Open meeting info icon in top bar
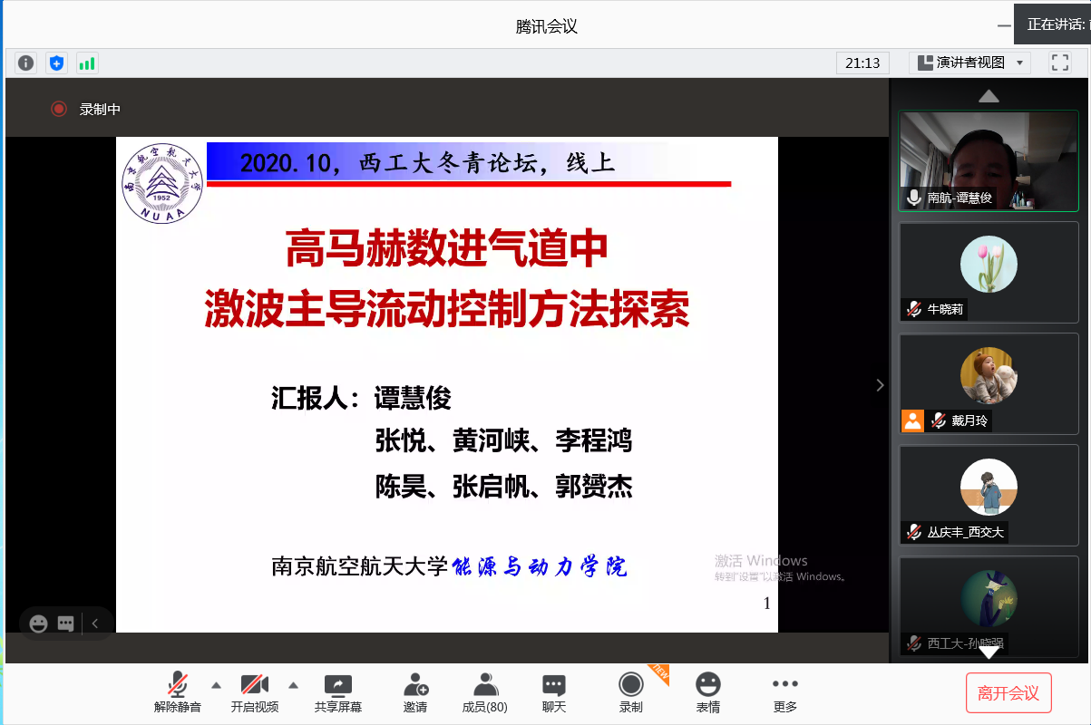Viewport: 1091px width, 725px height. pos(26,63)
